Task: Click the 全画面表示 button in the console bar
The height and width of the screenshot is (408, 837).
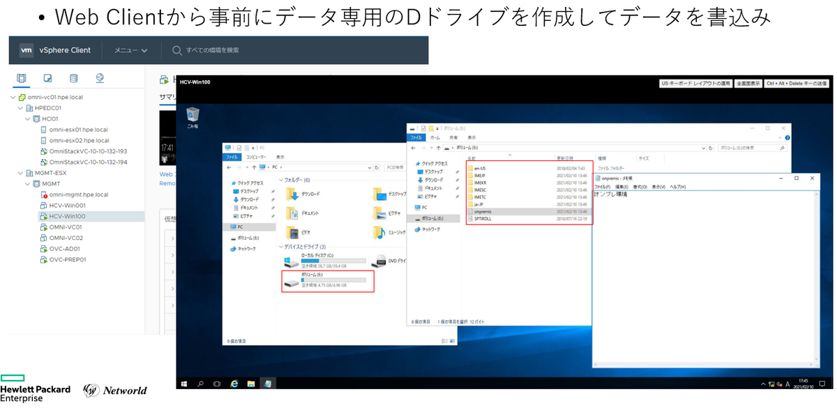Action: coord(748,82)
